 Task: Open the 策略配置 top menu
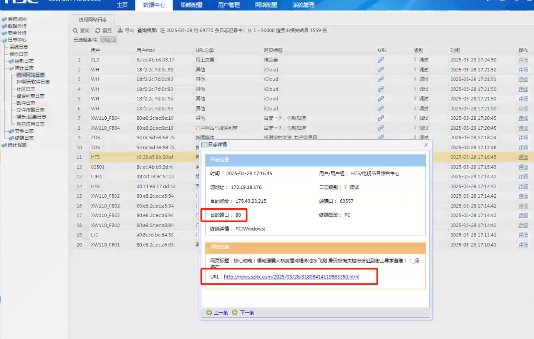(191, 5)
